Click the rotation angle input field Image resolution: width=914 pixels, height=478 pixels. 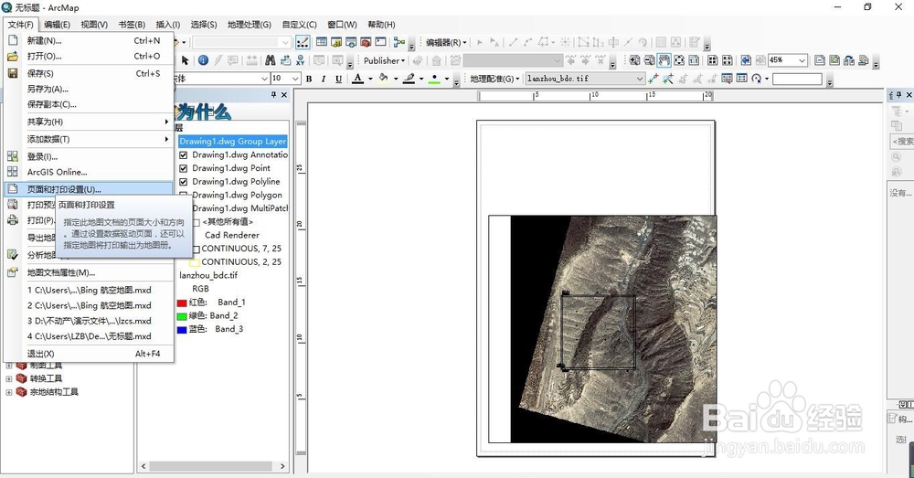point(797,79)
